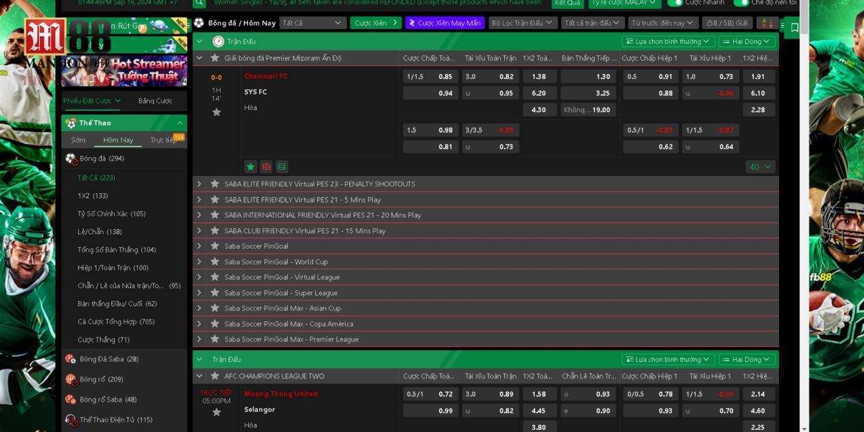864x432 pixels.
Task: Favorite the Muang Thong United match star
Action: pyautogui.click(x=217, y=412)
